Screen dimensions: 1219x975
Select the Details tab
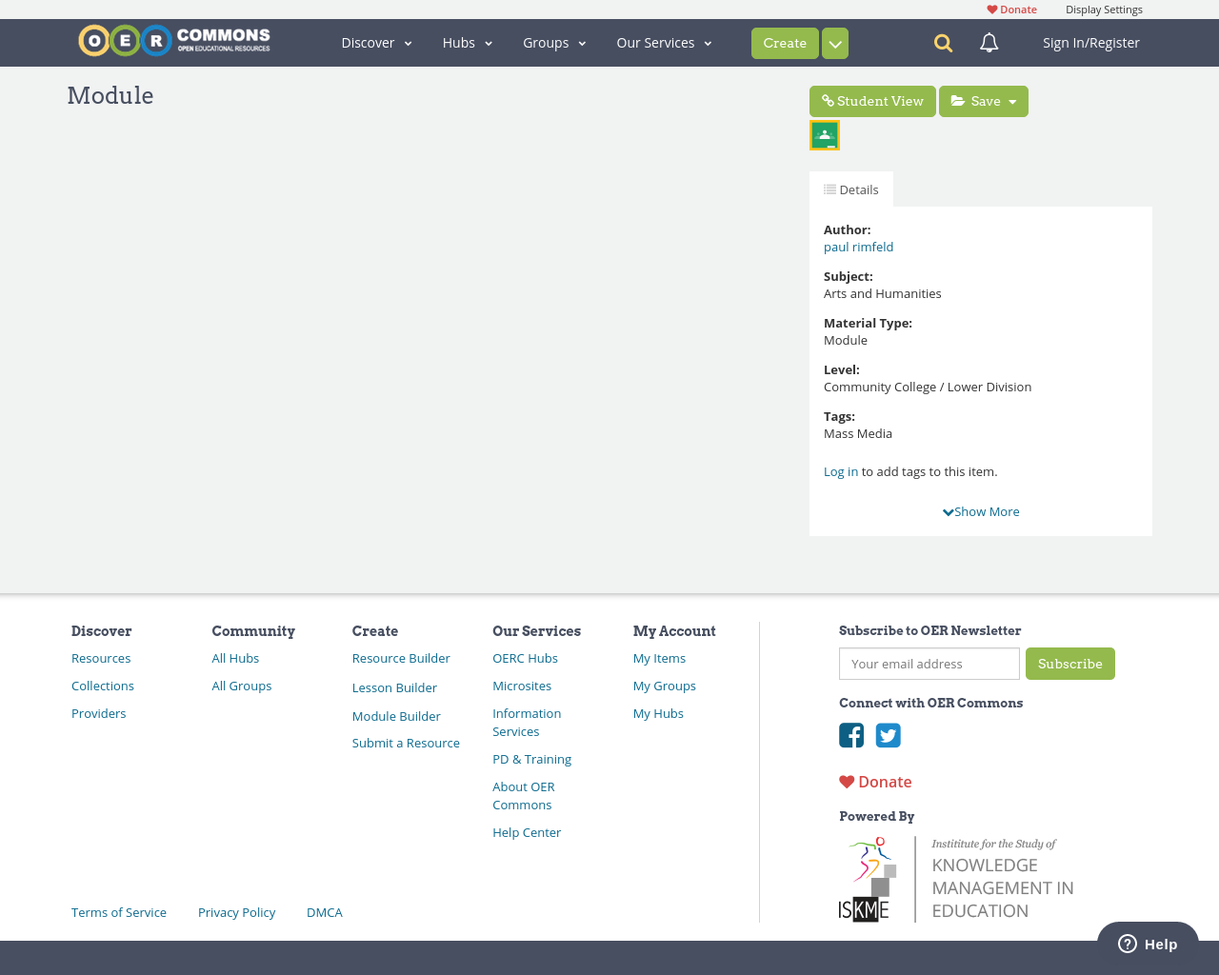click(851, 189)
